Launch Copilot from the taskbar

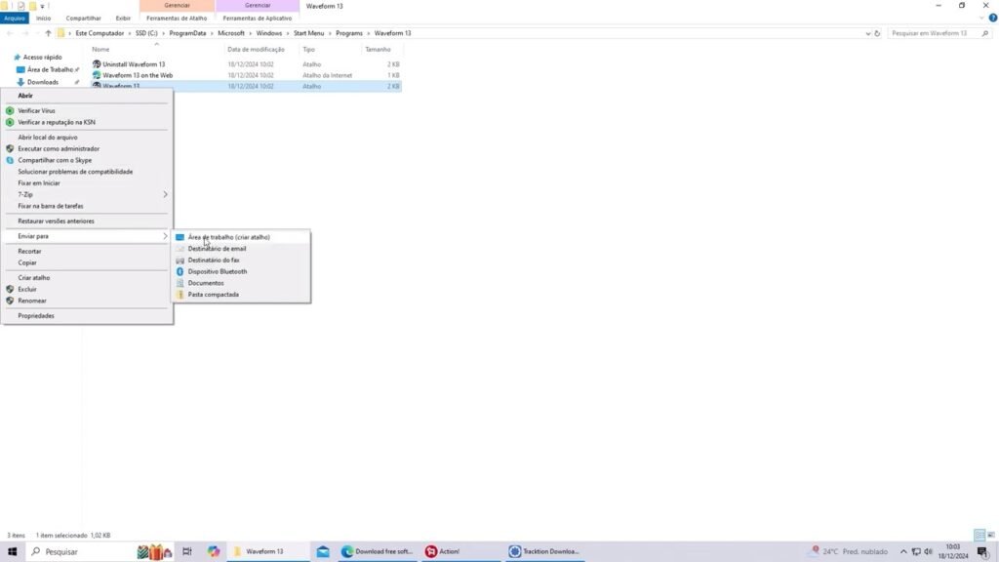point(214,552)
